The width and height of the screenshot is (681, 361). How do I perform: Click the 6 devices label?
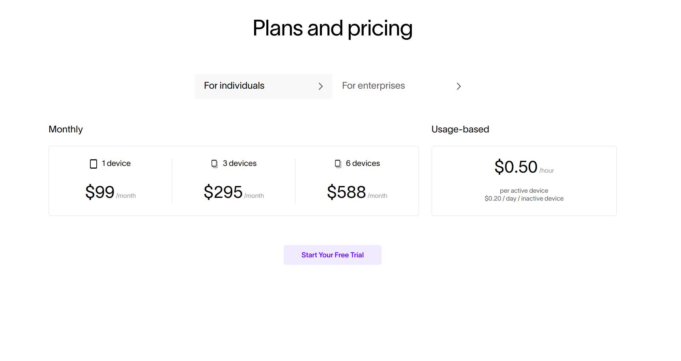coord(363,164)
